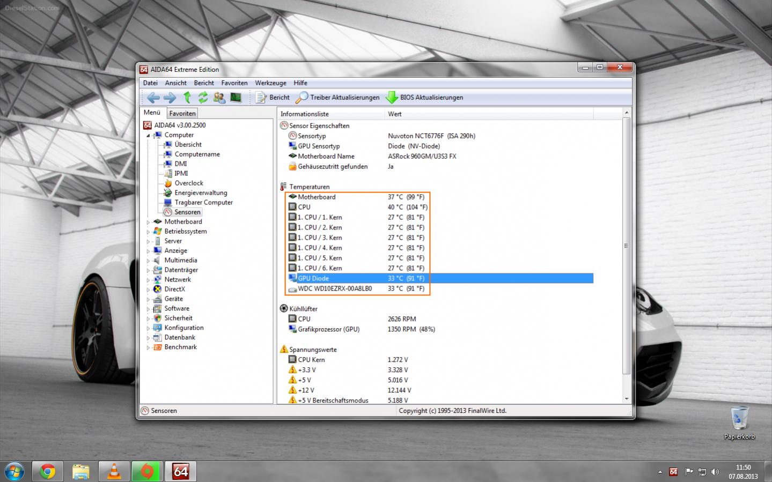The image size is (772, 482).
Task: Click the green monitor diagnostics toolbar icon
Action: tap(236, 98)
